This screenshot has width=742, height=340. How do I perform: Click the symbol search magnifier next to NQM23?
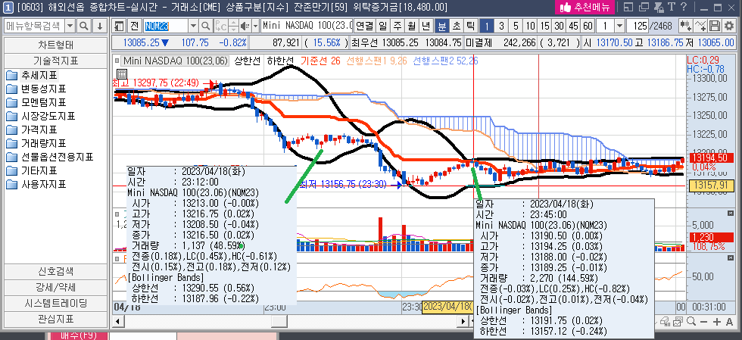click(x=206, y=26)
